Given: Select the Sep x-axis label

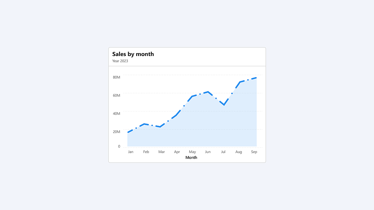Looking at the screenshot, I should [254, 152].
